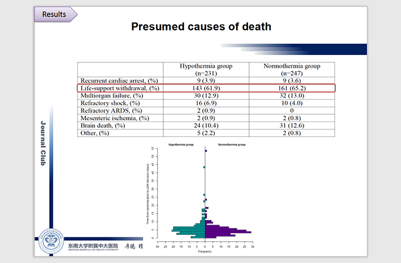
Task: Click the Brain death row label
Action: 103,125
